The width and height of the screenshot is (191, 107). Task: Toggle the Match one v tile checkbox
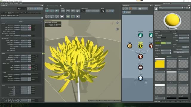pyautogui.click(x=14, y=32)
